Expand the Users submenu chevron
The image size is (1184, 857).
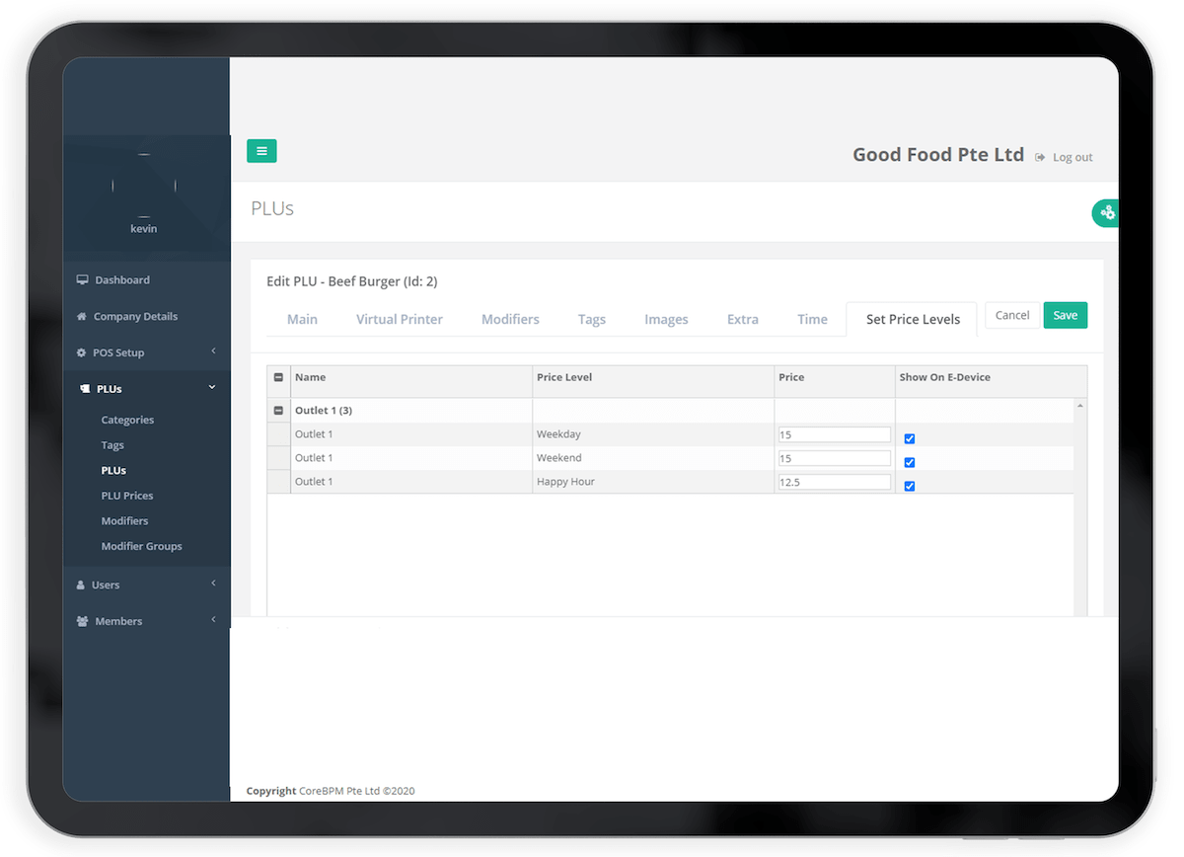click(213, 584)
